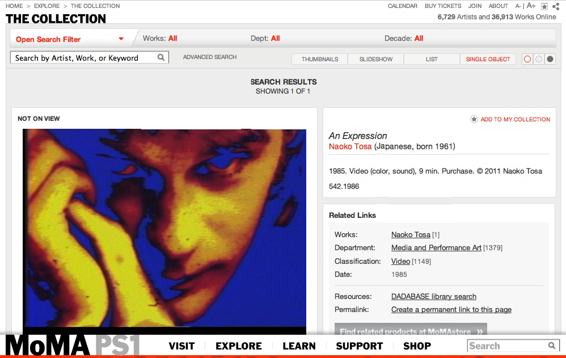Increase text size with A+

click(531, 6)
